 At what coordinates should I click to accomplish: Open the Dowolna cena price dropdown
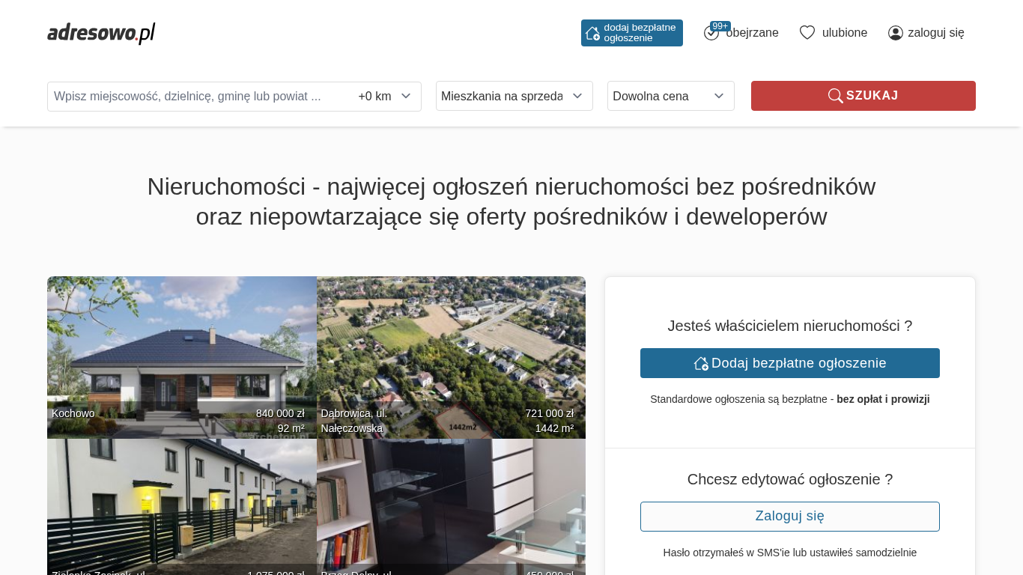[670, 96]
